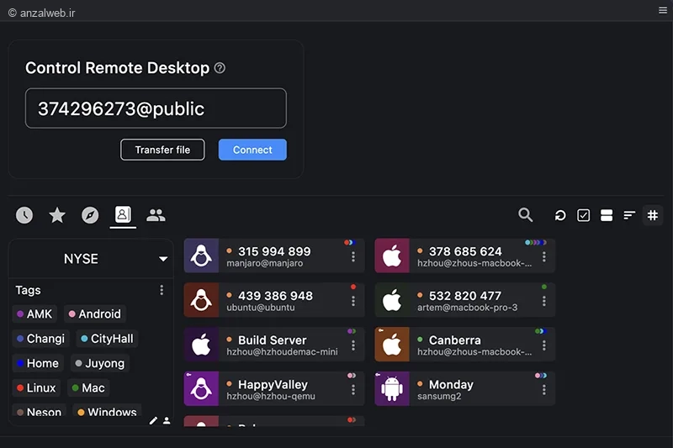The height and width of the screenshot is (448, 673).
Task: Switch peer card view layout
Action: coord(607,215)
